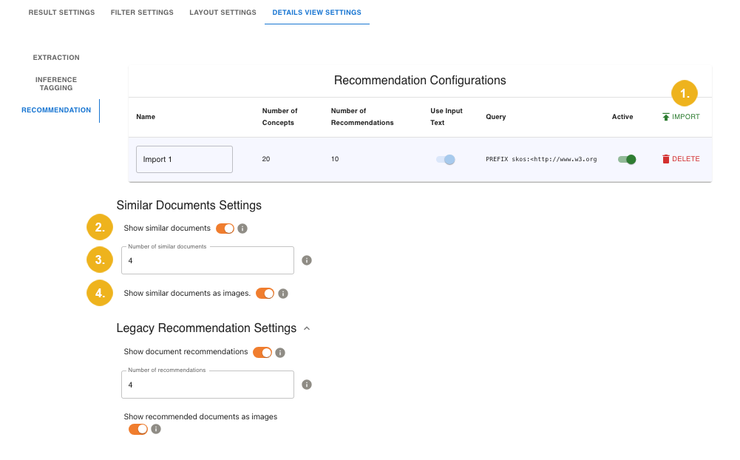Image resolution: width=740 pixels, height=460 pixels.
Task: Click the Import 1 name field
Action: pos(184,159)
